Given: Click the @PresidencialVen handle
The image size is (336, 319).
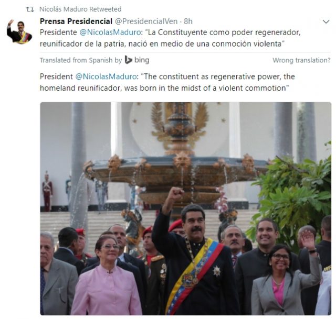Looking at the screenshot, I should (x=146, y=21).
